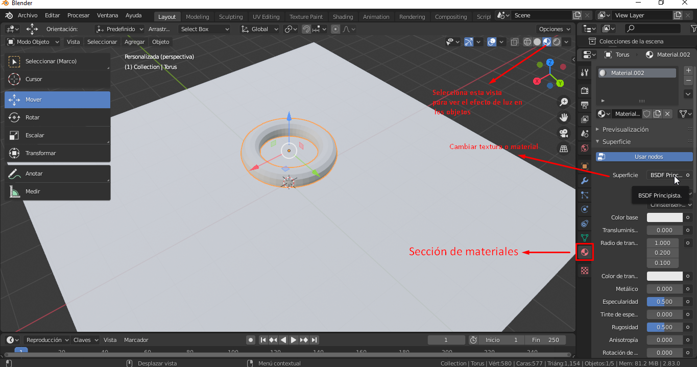
Task: Open the Render properties tab
Action: pyautogui.click(x=584, y=90)
